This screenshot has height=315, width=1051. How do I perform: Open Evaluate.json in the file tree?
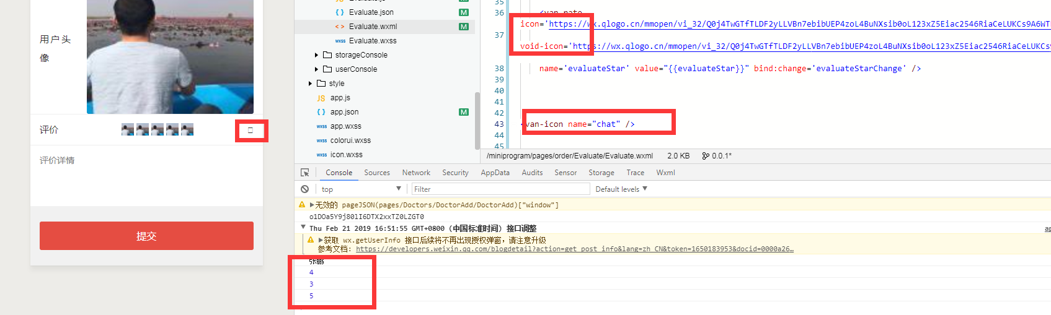[x=371, y=12]
